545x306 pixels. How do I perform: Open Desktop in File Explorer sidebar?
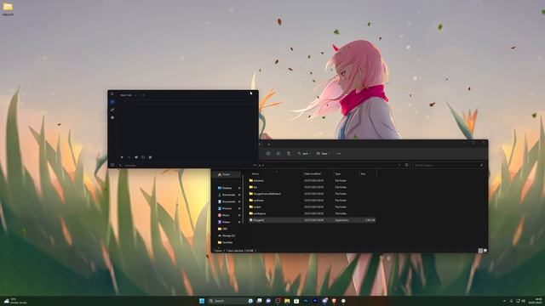[227, 188]
